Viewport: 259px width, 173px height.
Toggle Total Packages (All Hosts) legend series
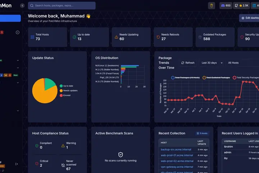coord(185,77)
